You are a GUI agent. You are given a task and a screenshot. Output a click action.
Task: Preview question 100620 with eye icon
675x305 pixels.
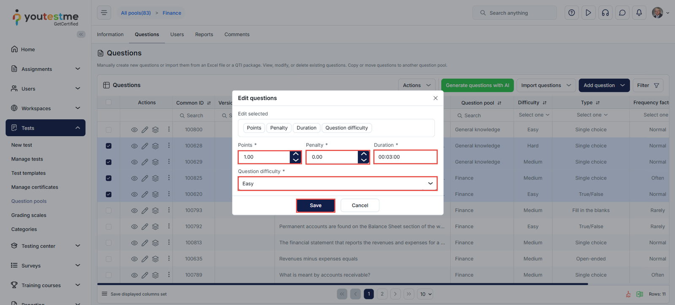coord(134,194)
